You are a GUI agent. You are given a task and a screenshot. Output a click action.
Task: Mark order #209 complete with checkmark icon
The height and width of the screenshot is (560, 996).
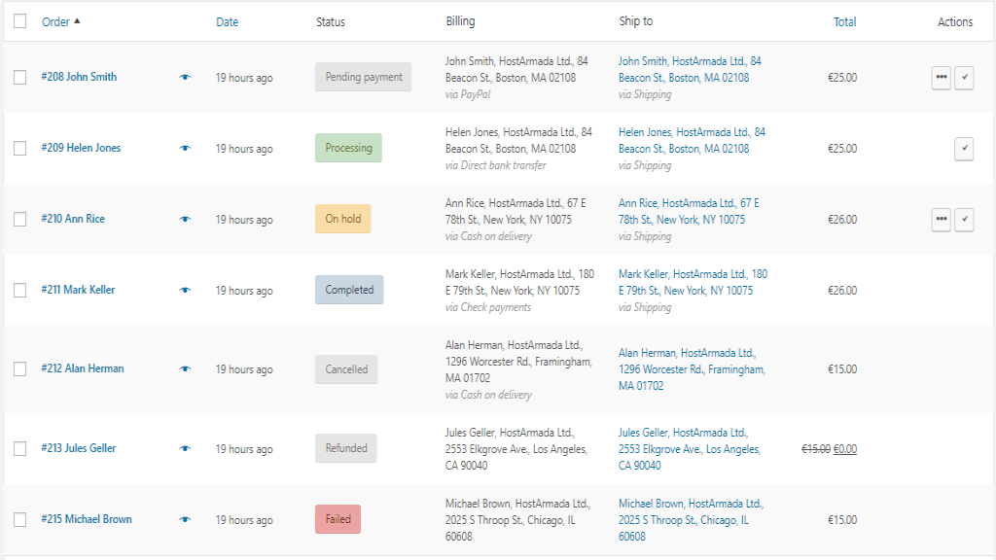964,149
